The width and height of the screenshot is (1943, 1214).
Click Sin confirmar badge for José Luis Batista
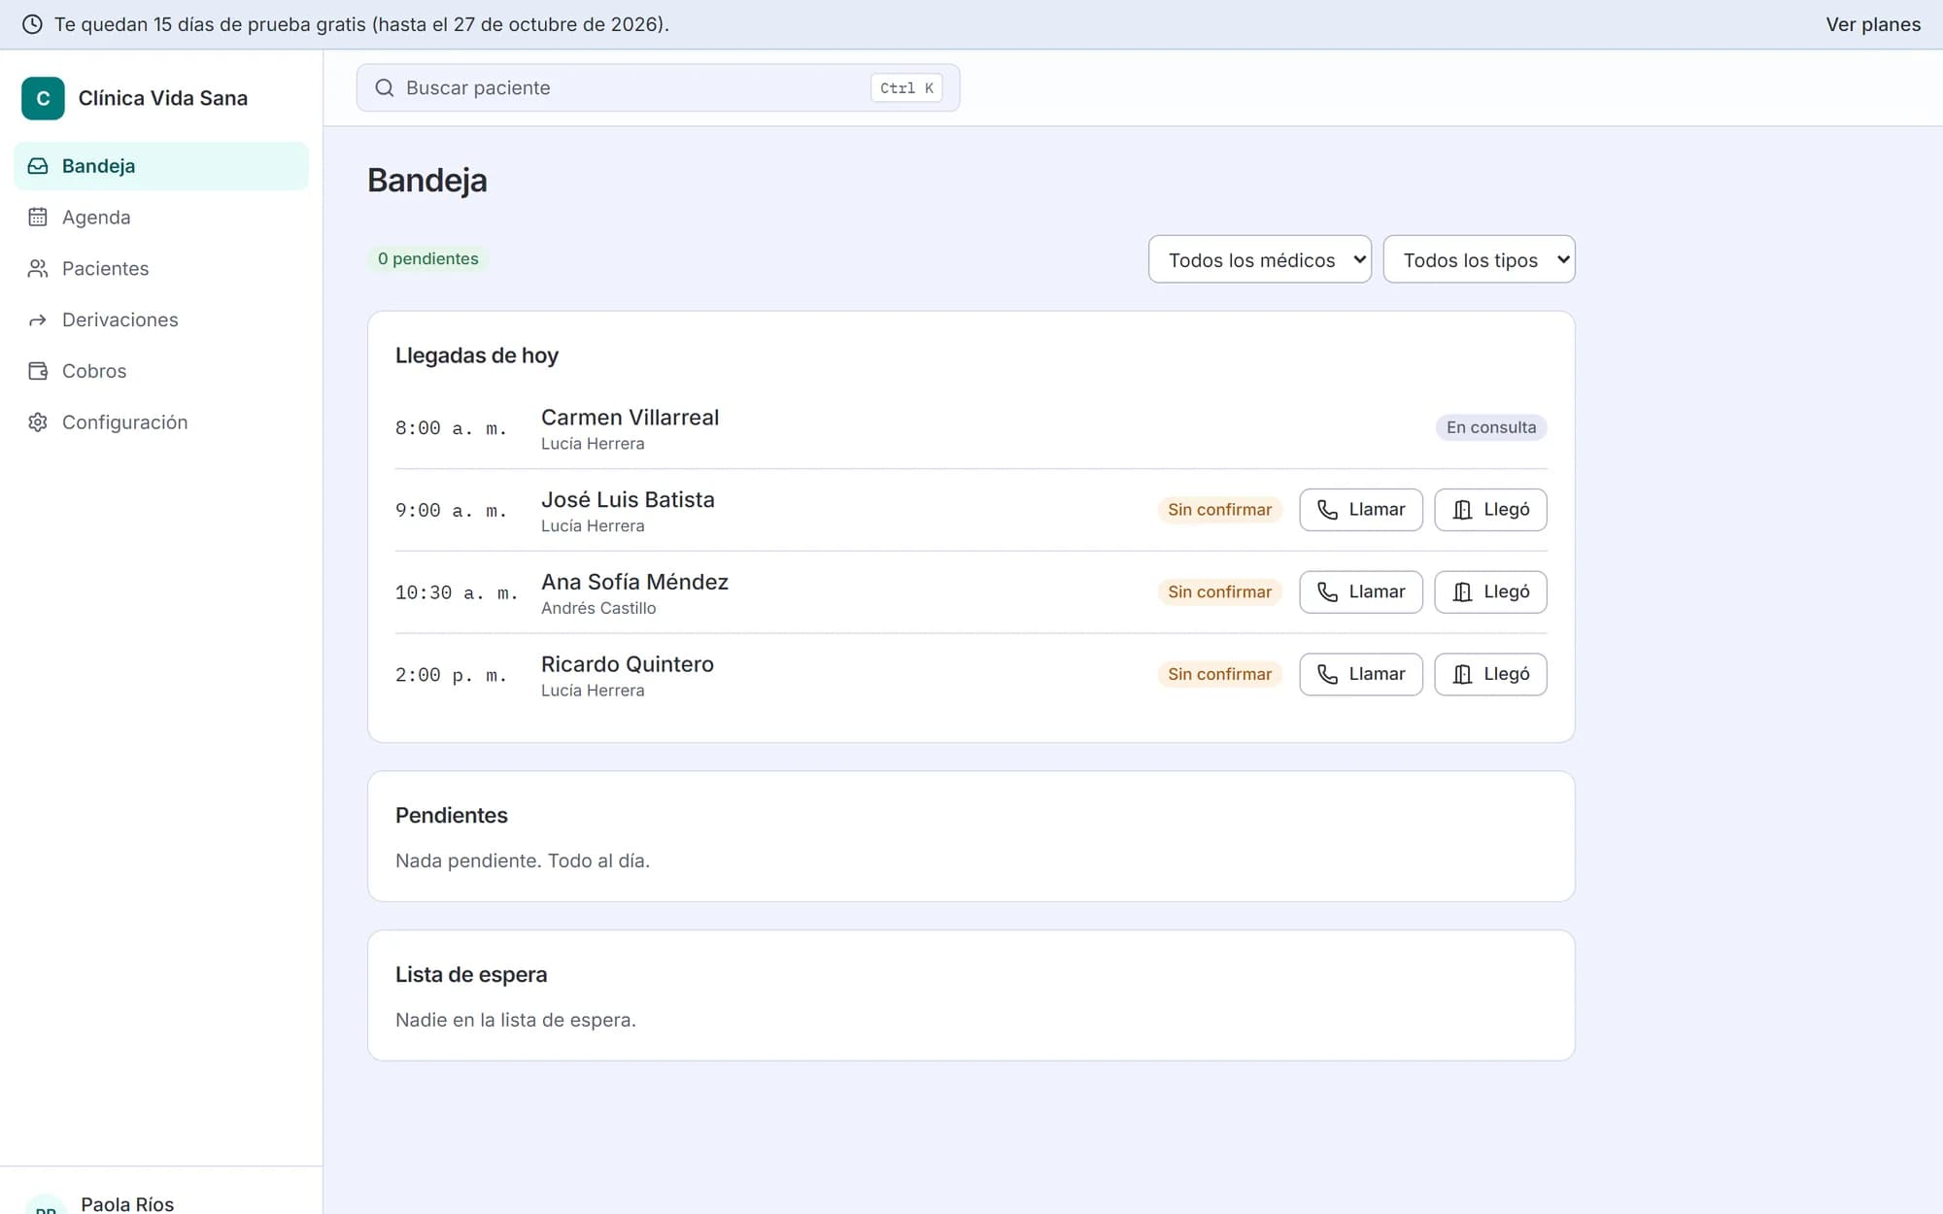1219,510
